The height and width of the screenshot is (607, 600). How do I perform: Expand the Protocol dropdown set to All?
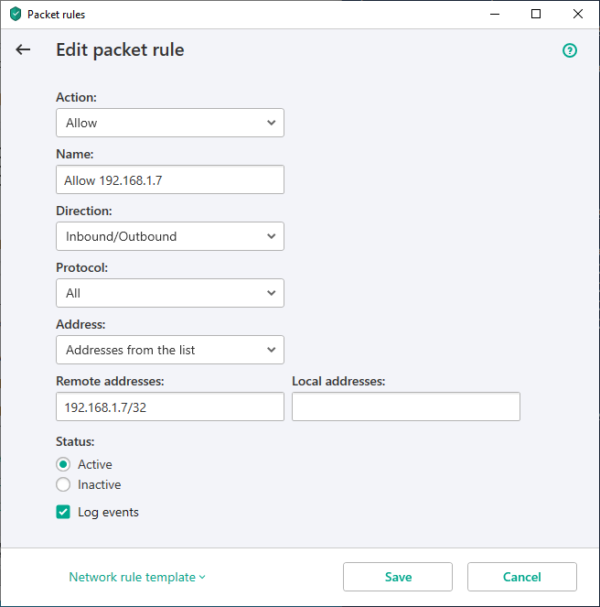click(x=170, y=293)
